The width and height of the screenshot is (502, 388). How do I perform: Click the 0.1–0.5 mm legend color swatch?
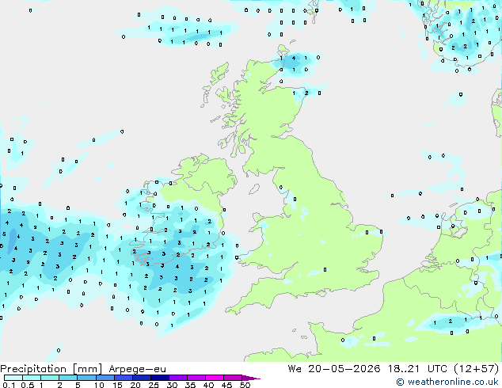pos(13,378)
